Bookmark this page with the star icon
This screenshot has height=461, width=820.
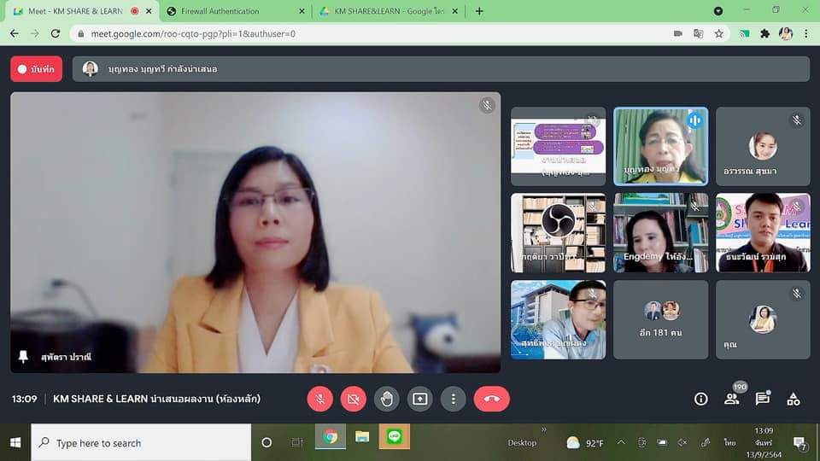point(719,33)
